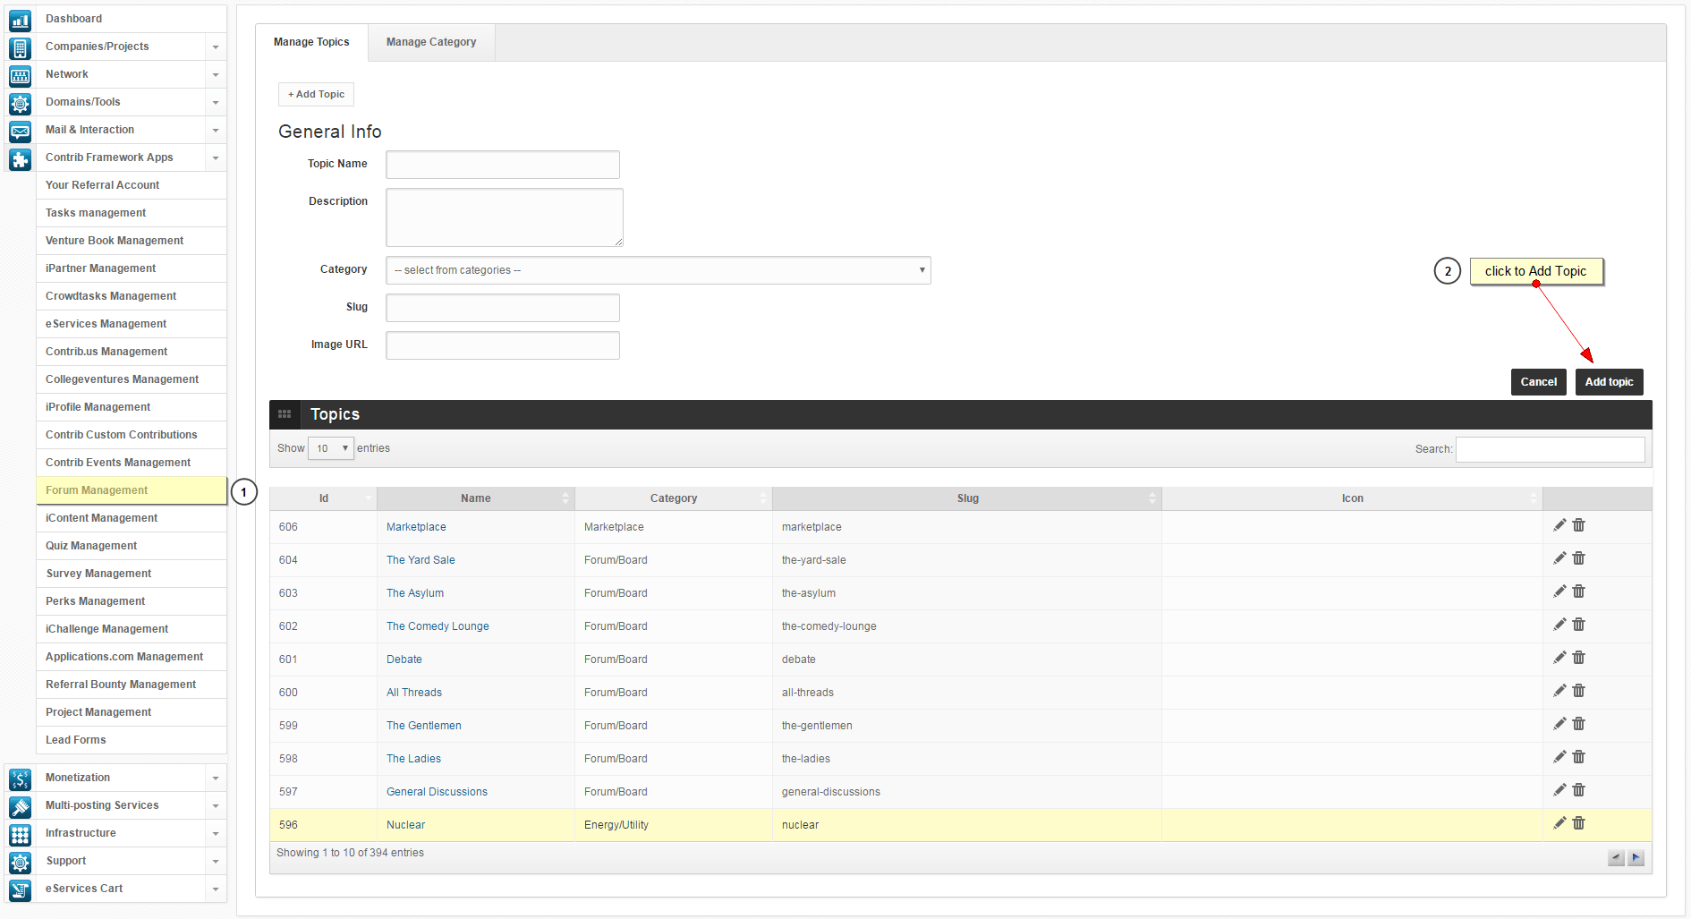
Task: Open Perks Management menu item
Action: [132, 601]
